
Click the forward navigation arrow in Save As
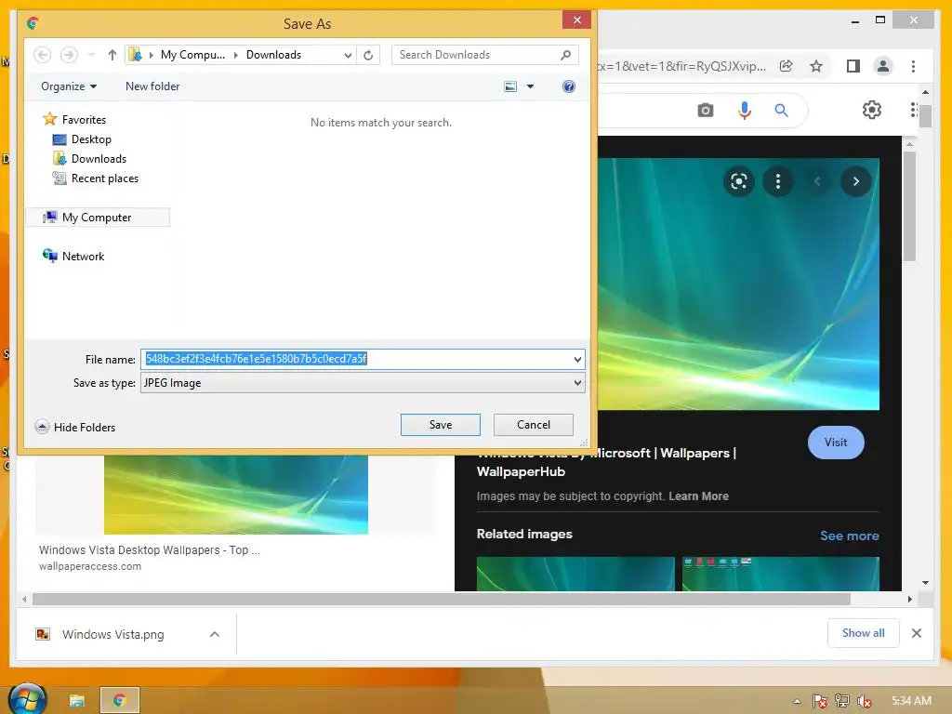[69, 55]
